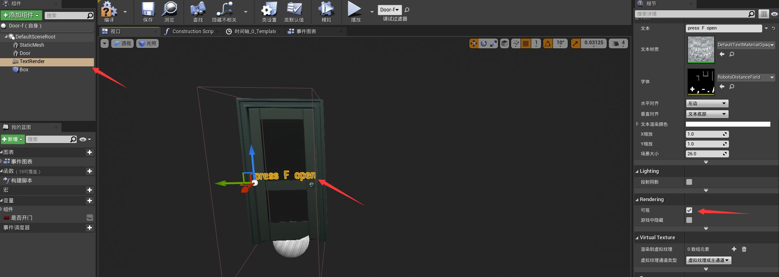Click the 浏览 (Browse) toolbar icon
This screenshot has width=779, height=277.
[x=169, y=12]
